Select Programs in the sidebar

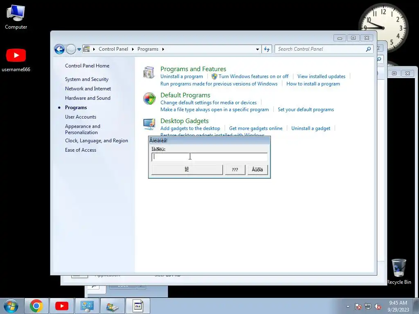(x=76, y=108)
